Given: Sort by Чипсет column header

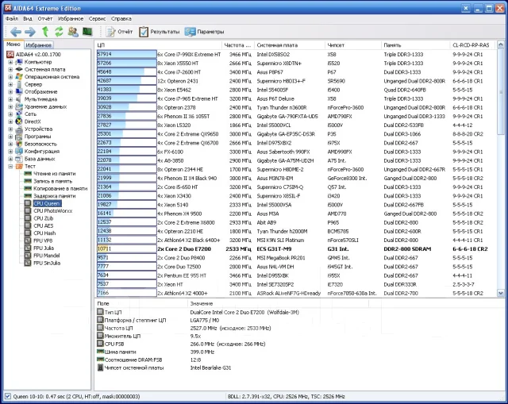Looking at the screenshot, I should (x=353, y=45).
